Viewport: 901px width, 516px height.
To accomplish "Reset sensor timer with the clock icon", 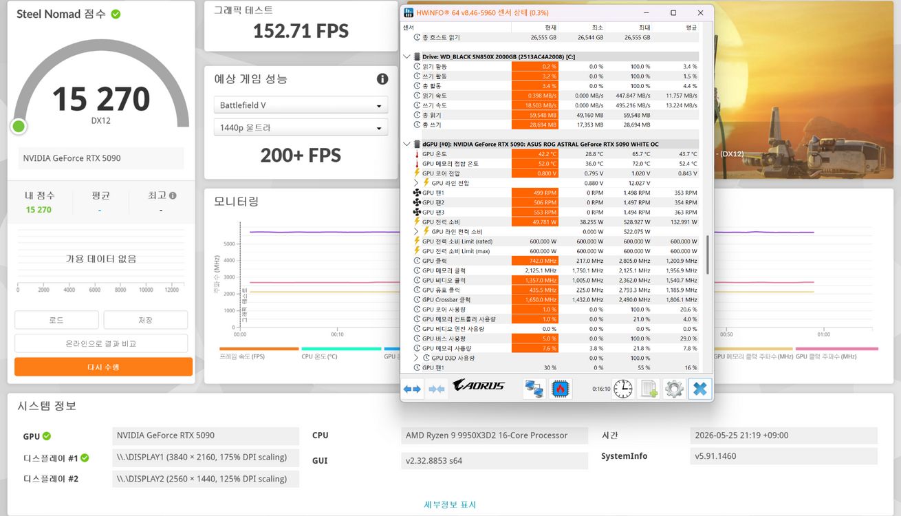I will [622, 389].
